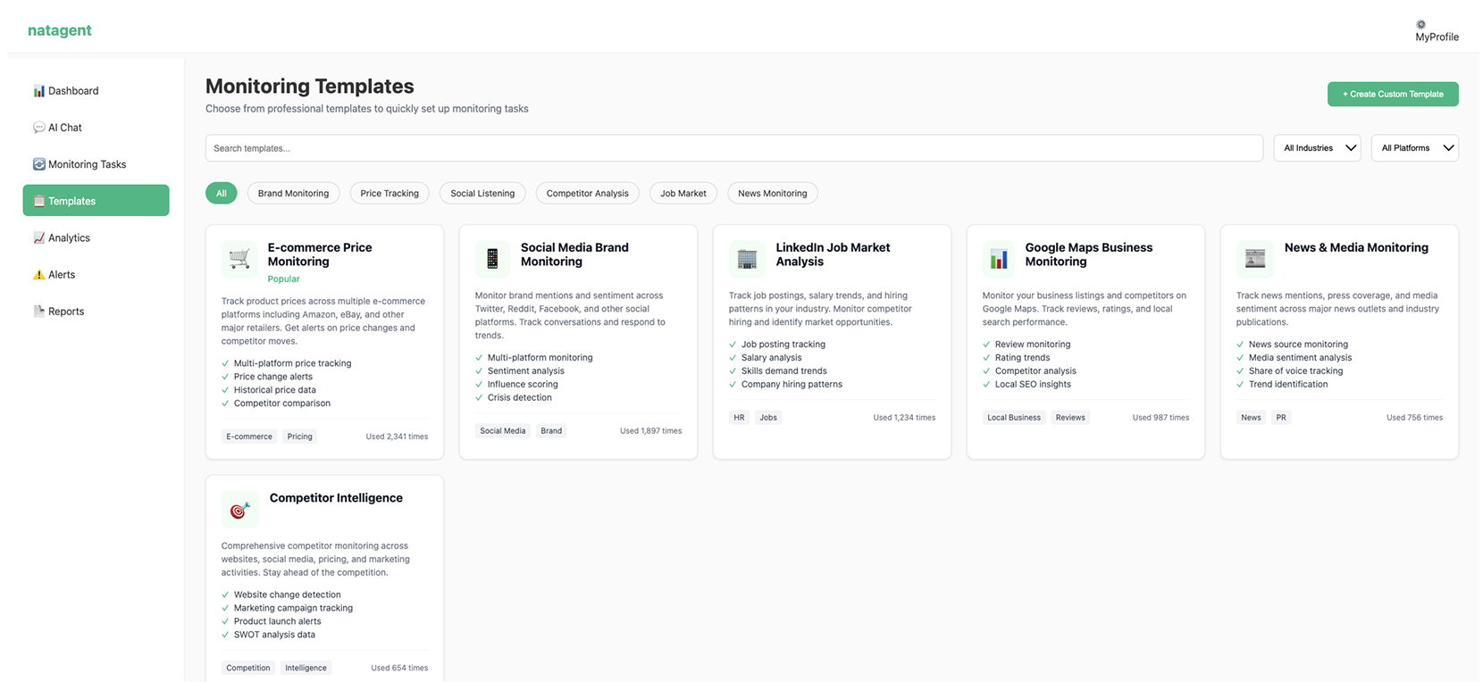Click Create Custom Template button
Screen dimensions: 1483x682
coord(1392,94)
